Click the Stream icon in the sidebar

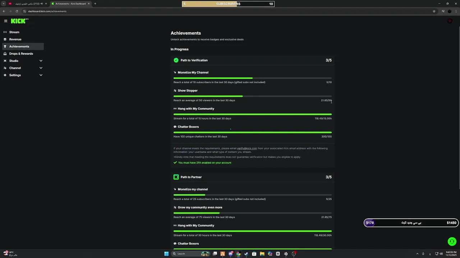[x=5, y=32]
